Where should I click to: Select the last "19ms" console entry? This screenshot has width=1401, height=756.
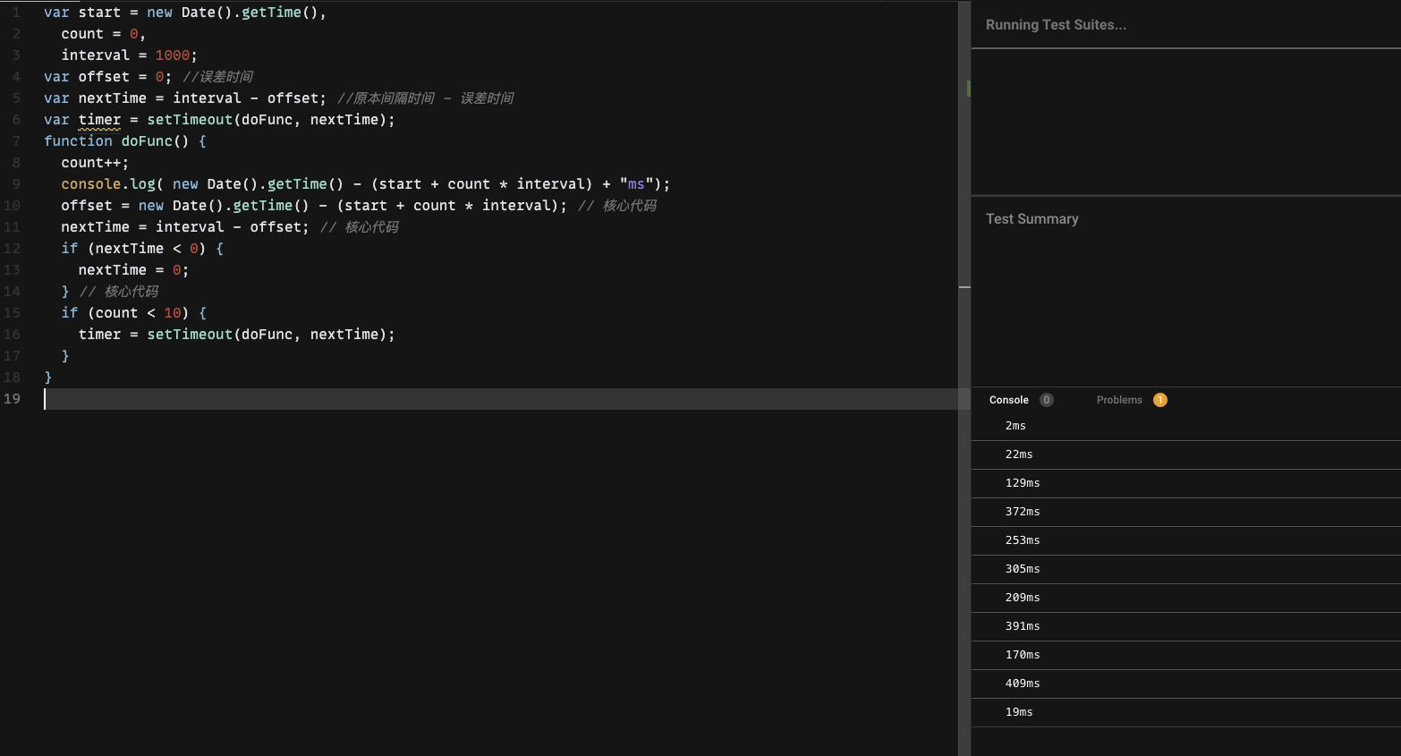click(1186, 712)
